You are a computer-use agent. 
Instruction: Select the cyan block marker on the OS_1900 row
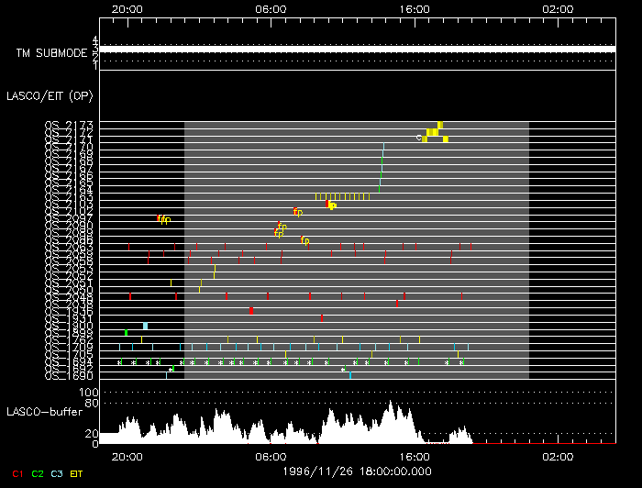(145, 326)
